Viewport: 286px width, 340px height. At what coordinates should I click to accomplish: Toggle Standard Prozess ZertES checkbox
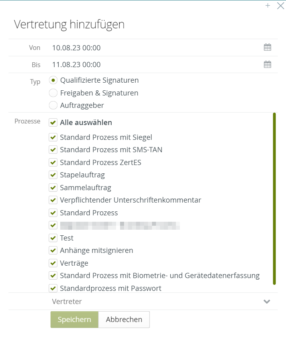point(53,163)
